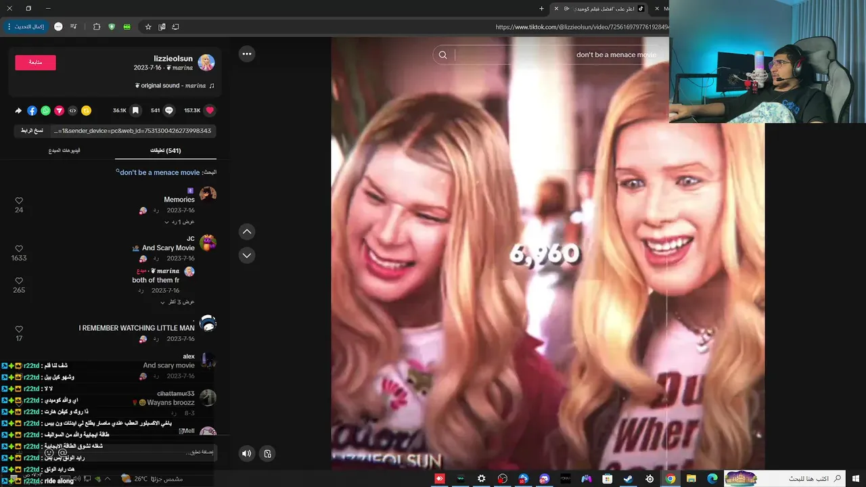Click the search magnifier in video overlay
This screenshot has height=487, width=866.
point(442,55)
